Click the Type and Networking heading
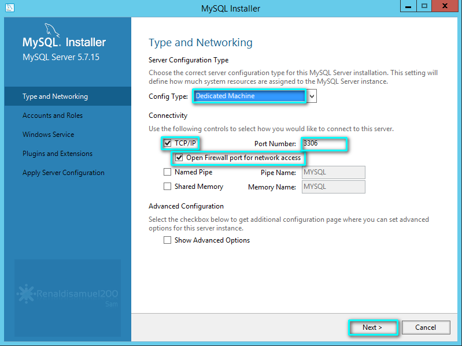 pyautogui.click(x=201, y=43)
